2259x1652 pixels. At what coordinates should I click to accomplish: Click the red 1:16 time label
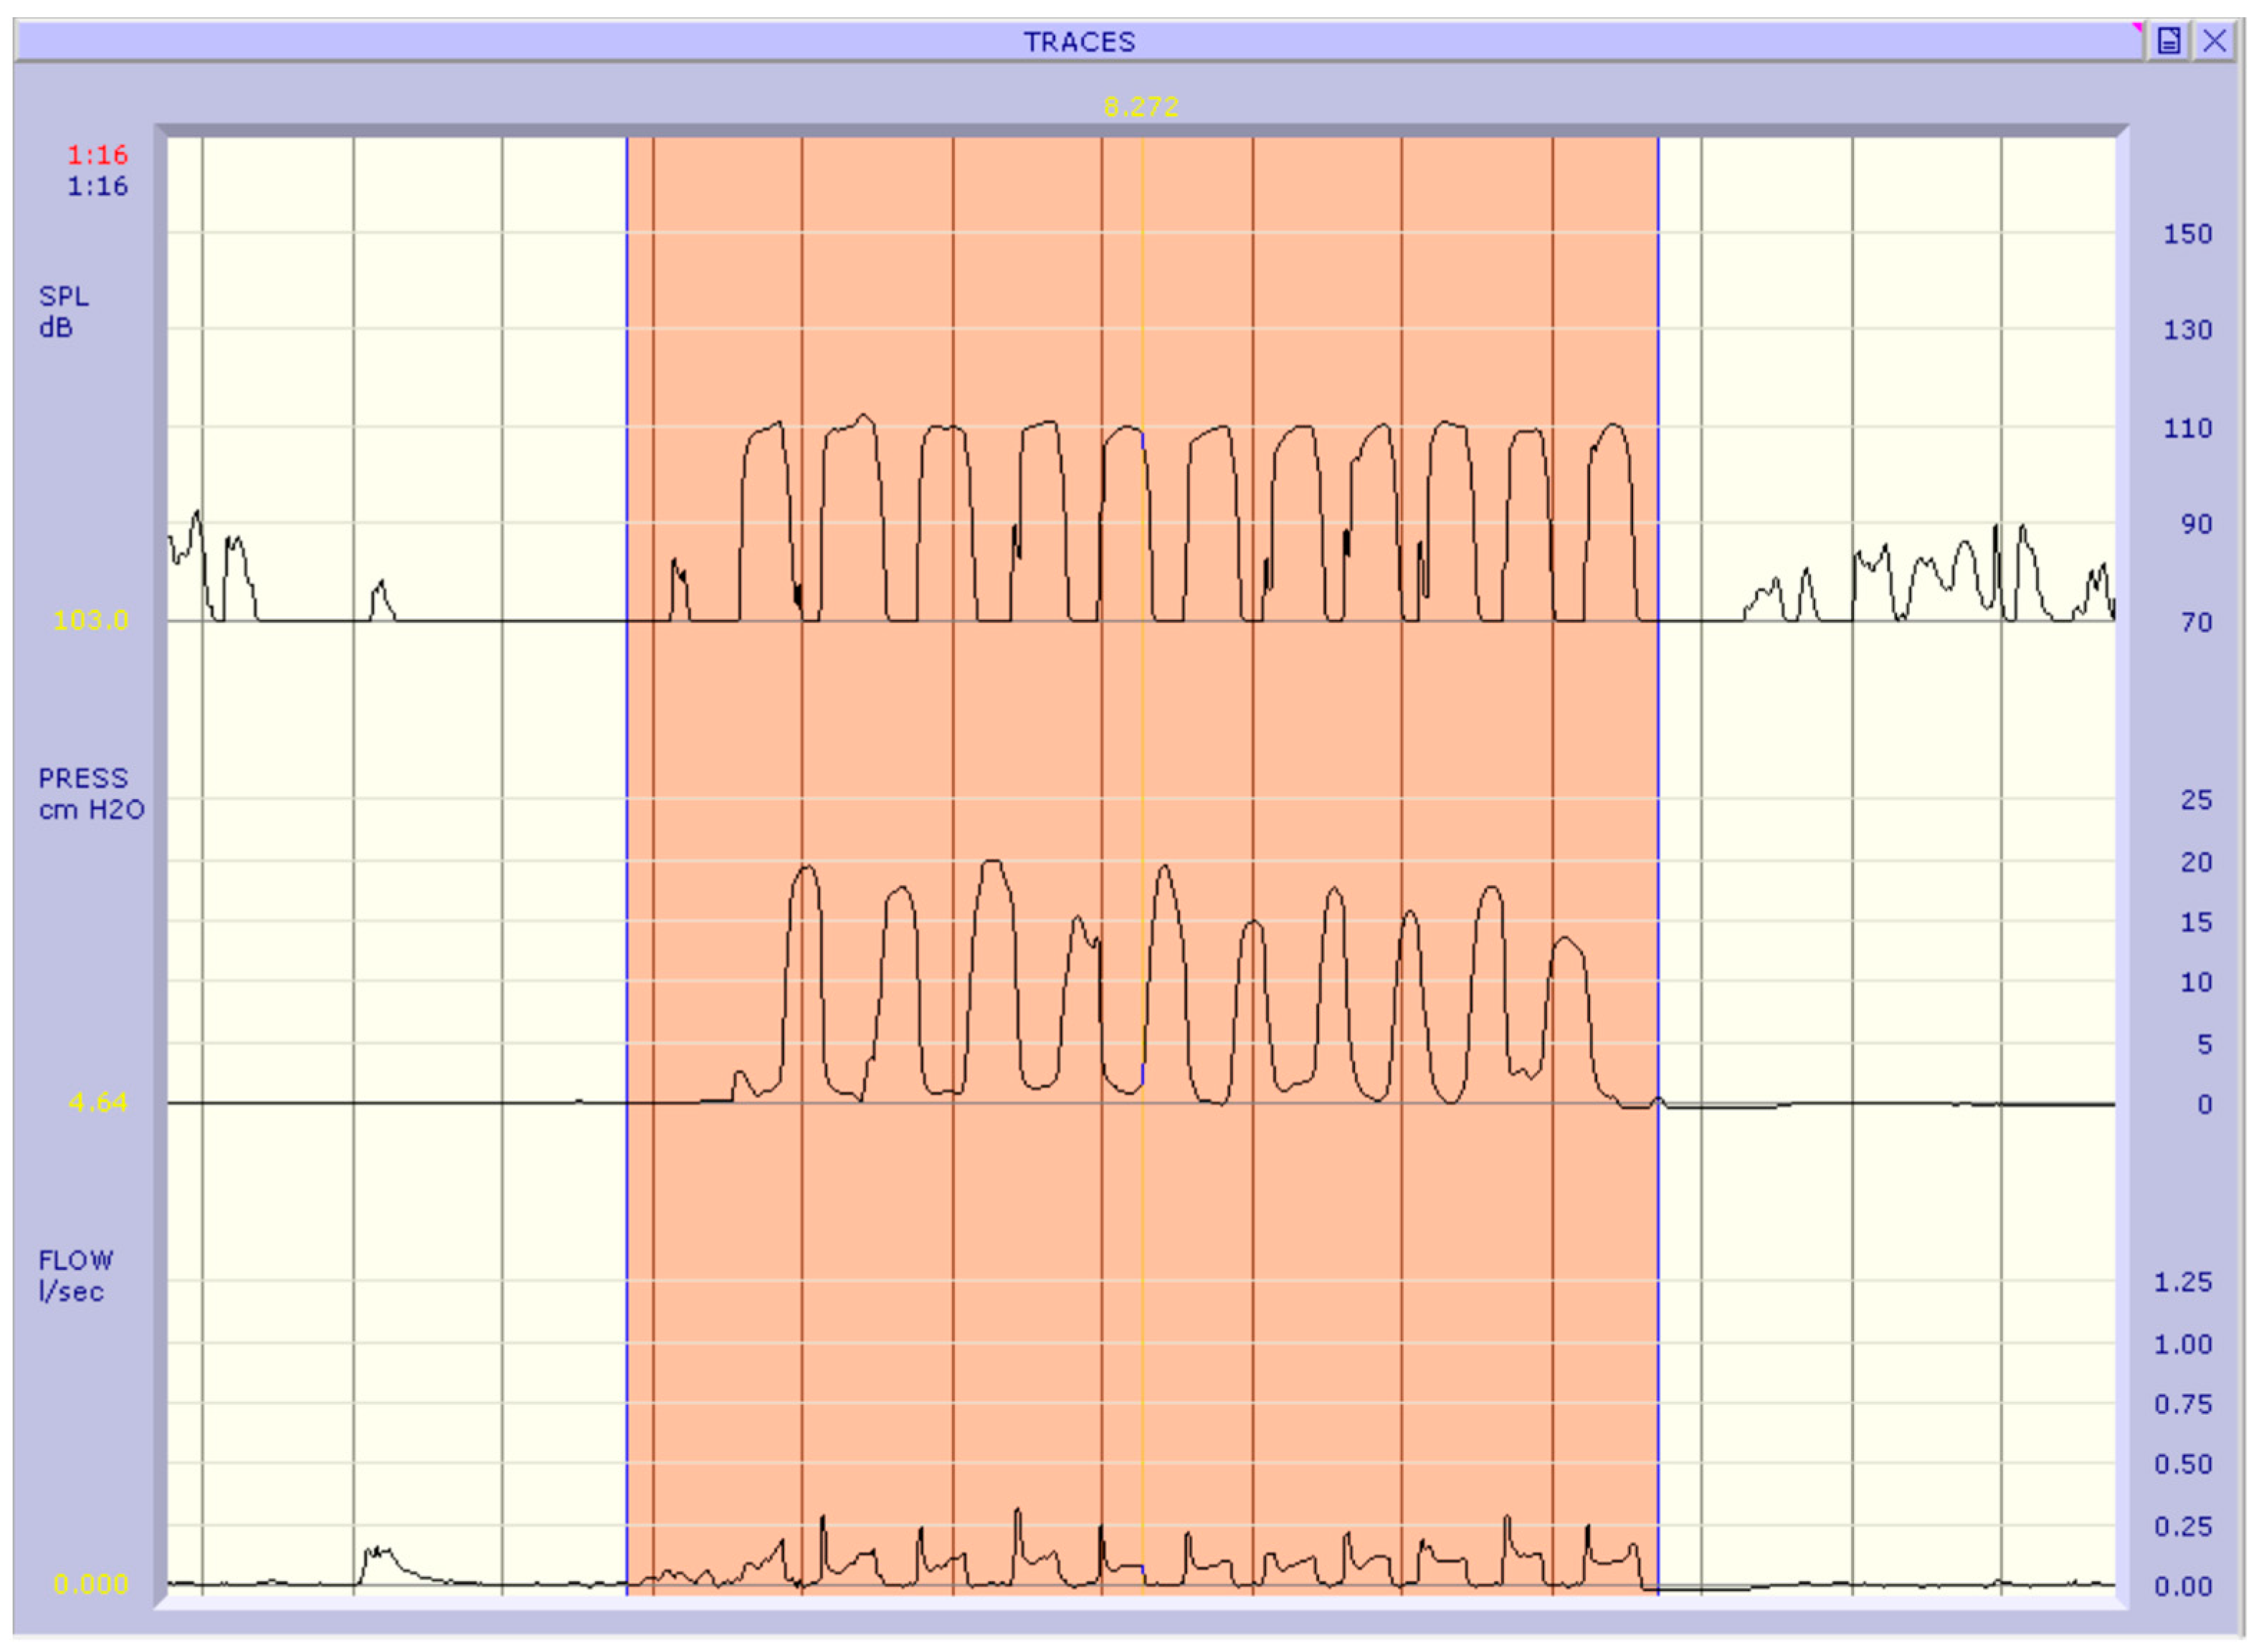pos(97,155)
